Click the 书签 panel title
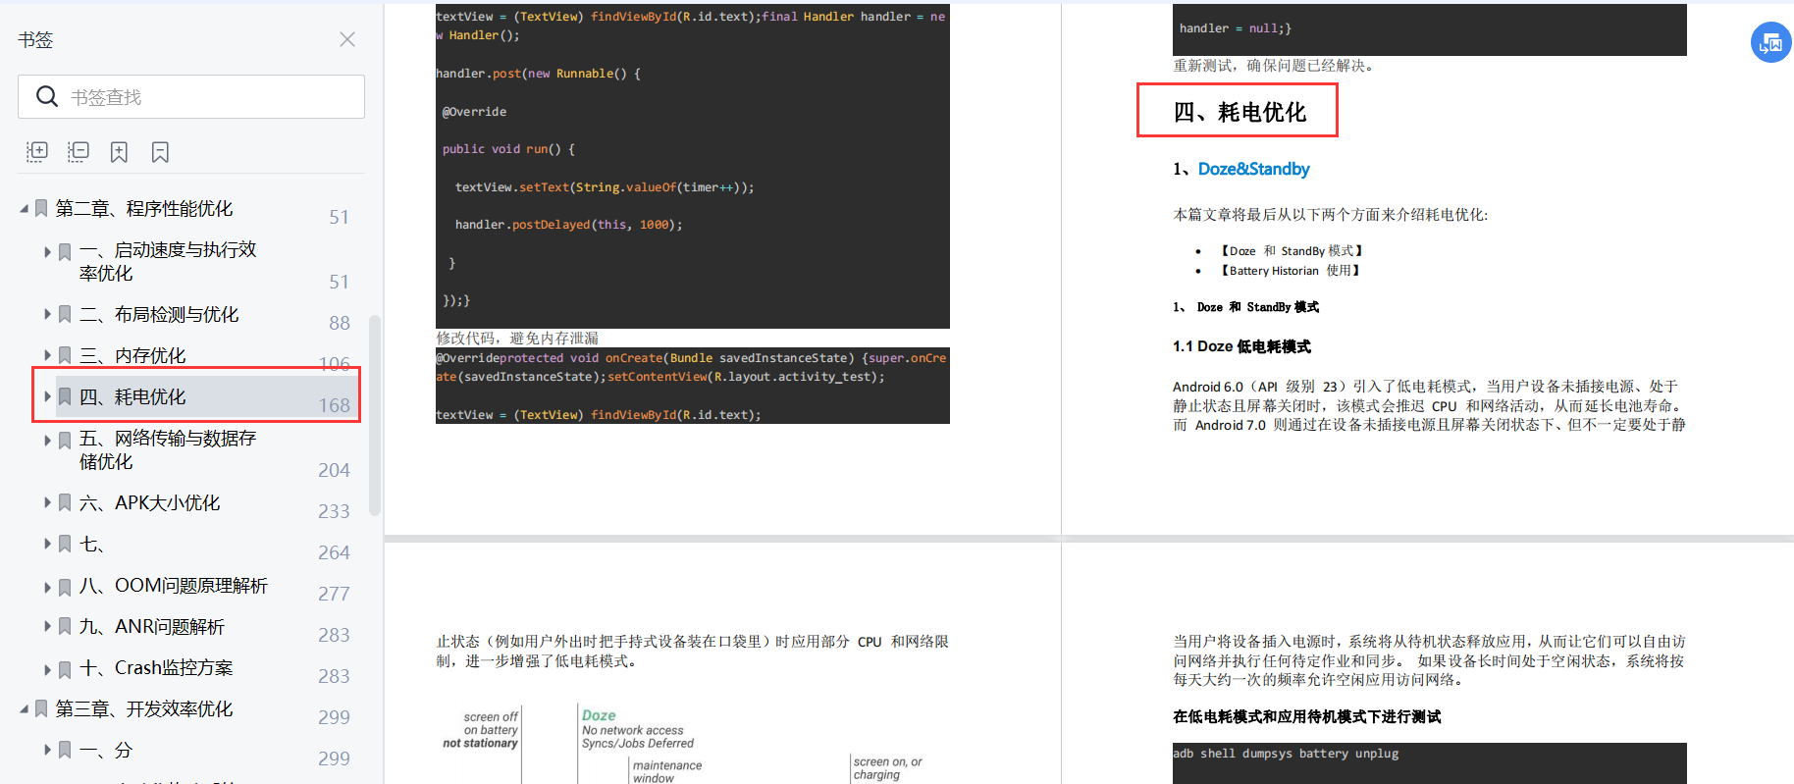The image size is (1794, 784). (x=35, y=40)
